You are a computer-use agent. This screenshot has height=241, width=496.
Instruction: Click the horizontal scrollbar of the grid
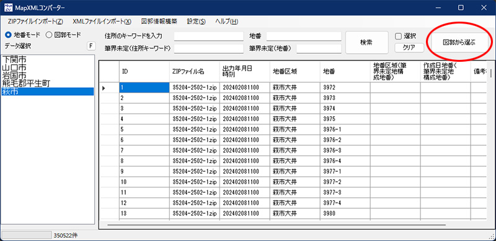pyautogui.click(x=277, y=225)
